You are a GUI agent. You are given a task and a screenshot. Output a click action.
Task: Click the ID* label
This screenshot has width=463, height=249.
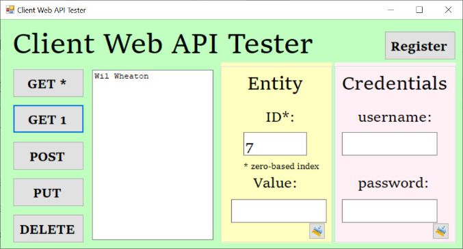280,117
